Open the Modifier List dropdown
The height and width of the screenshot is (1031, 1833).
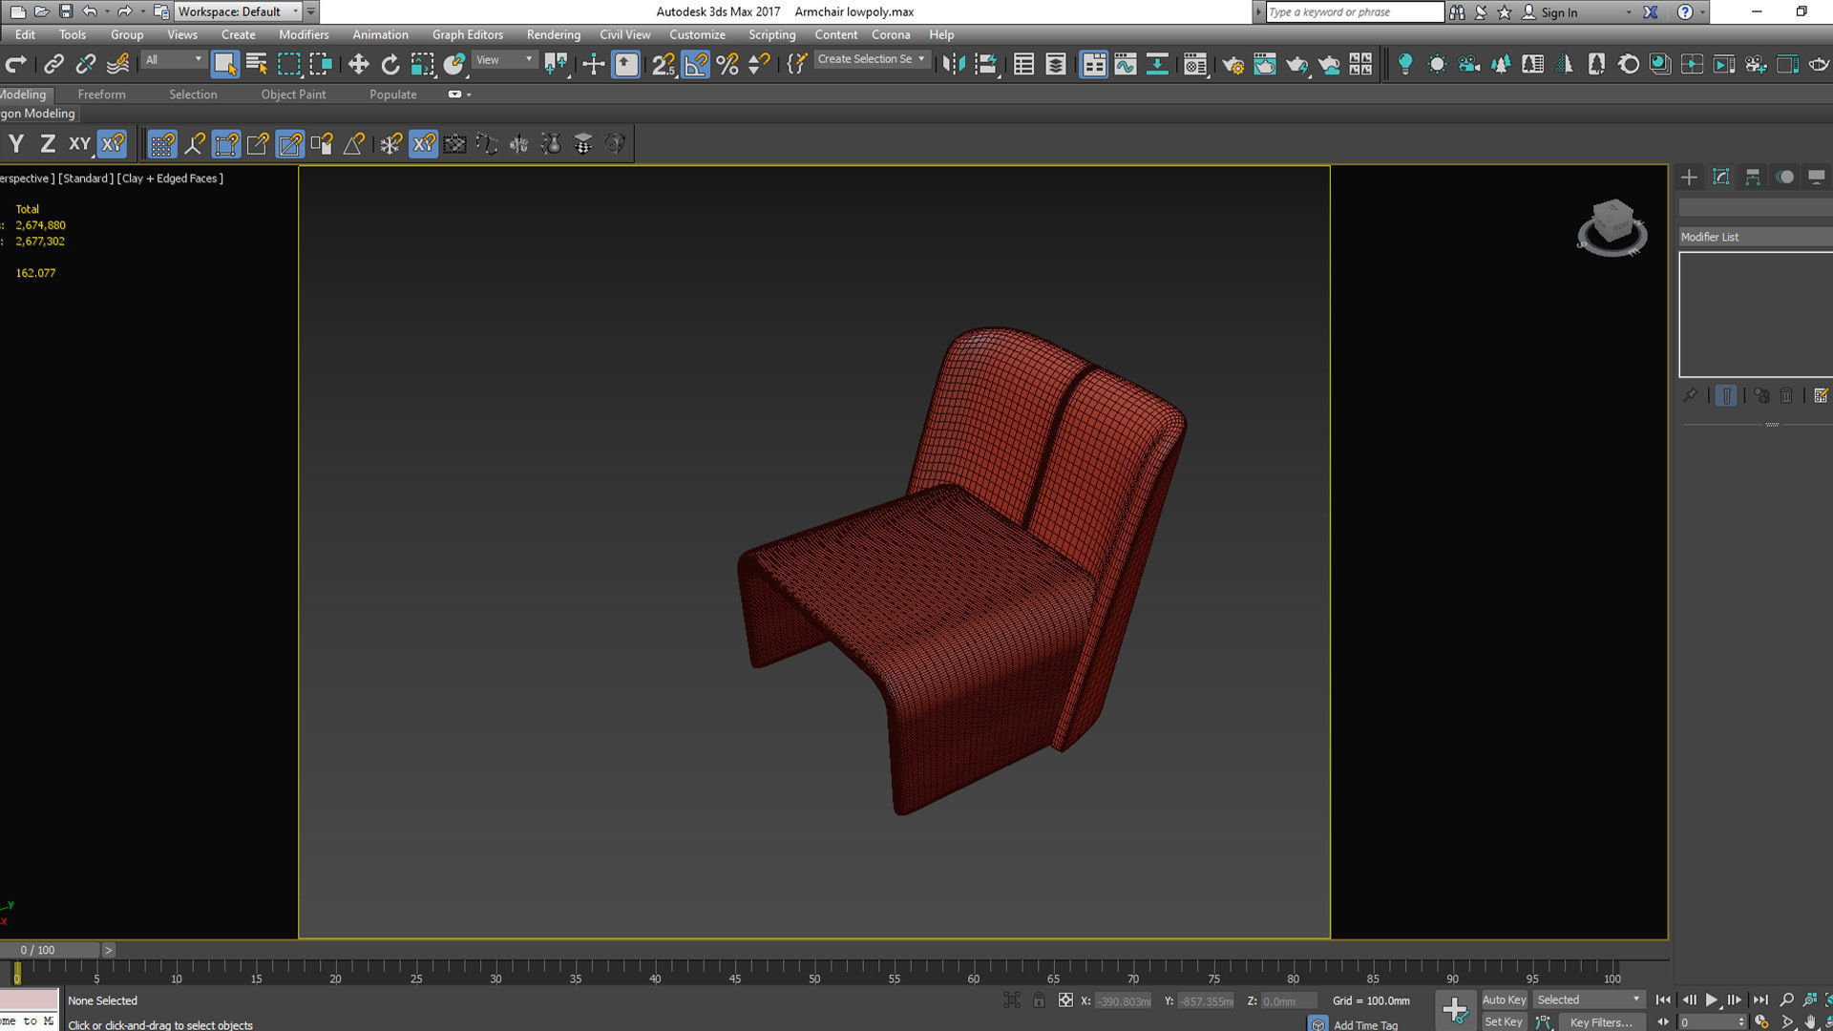1756,237
